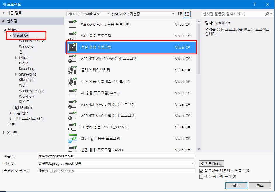This screenshot has height=192, width=275.
Task: Click the template search magnifier icon
Action: (267, 14)
